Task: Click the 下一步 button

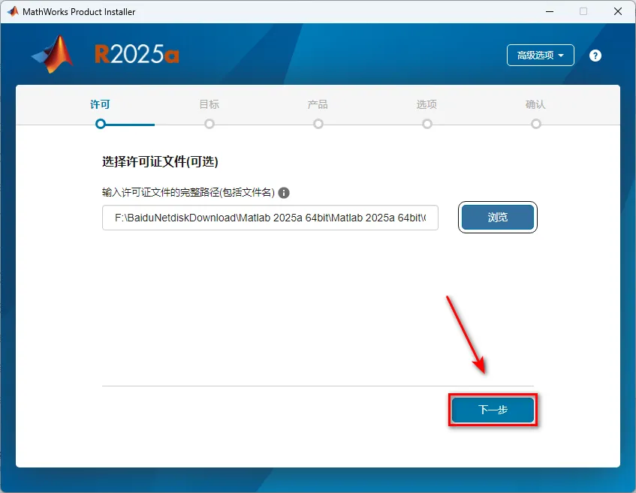Action: click(x=493, y=410)
